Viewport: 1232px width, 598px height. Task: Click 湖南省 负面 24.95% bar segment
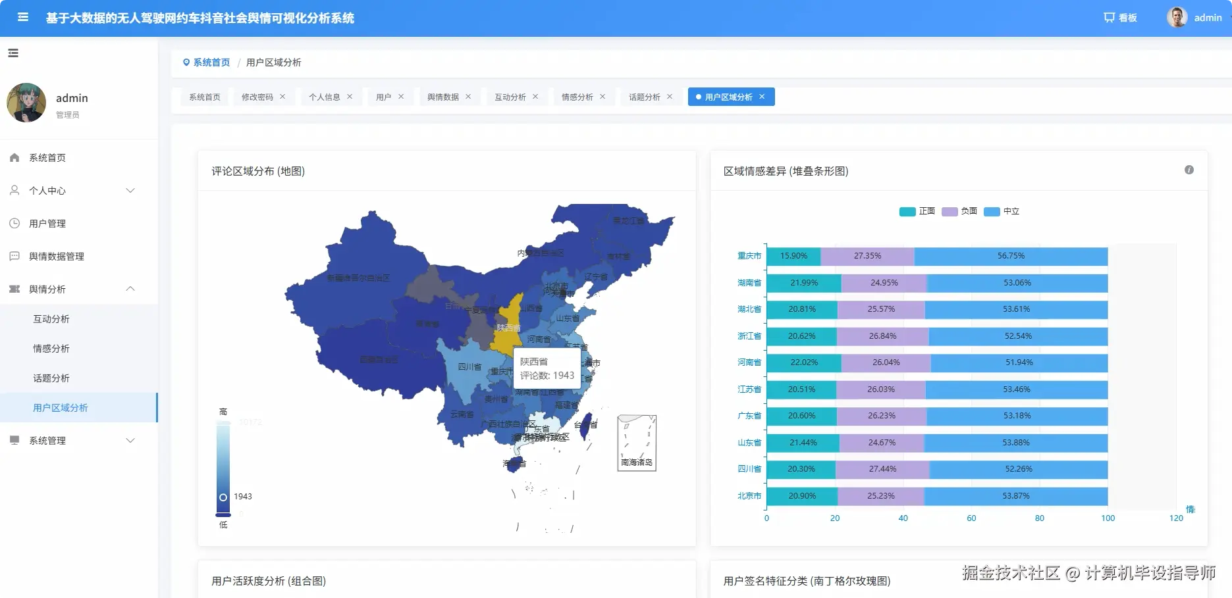884,283
